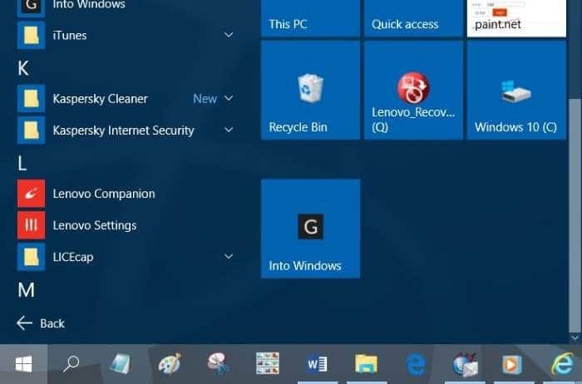Open the Recycle Bin tile

310,90
